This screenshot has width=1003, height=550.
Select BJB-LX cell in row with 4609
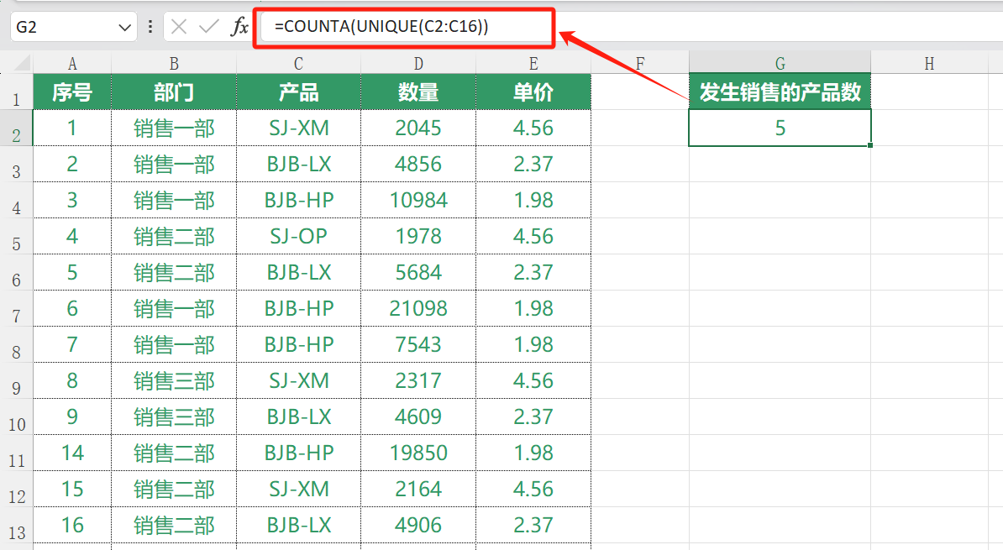(x=299, y=417)
